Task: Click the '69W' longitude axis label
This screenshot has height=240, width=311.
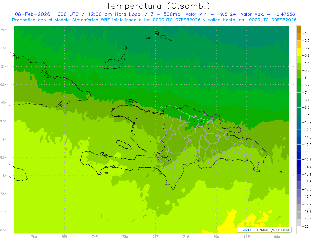Action: (x=247, y=237)
